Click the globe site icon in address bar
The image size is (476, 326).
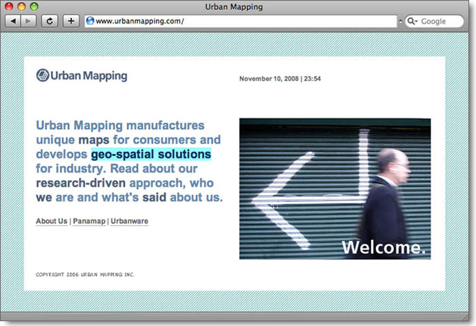tap(90, 21)
